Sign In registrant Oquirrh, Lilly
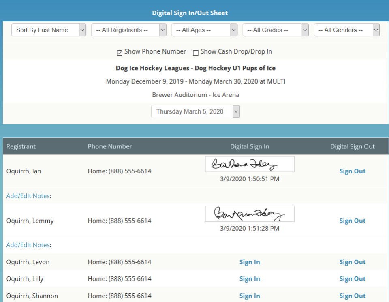The image size is (389, 302). [x=249, y=278]
